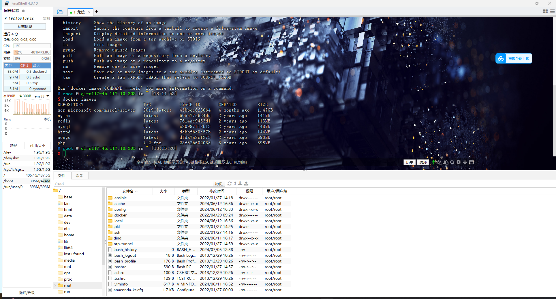
Task: Select the / root node in tree
Action: coord(57,191)
